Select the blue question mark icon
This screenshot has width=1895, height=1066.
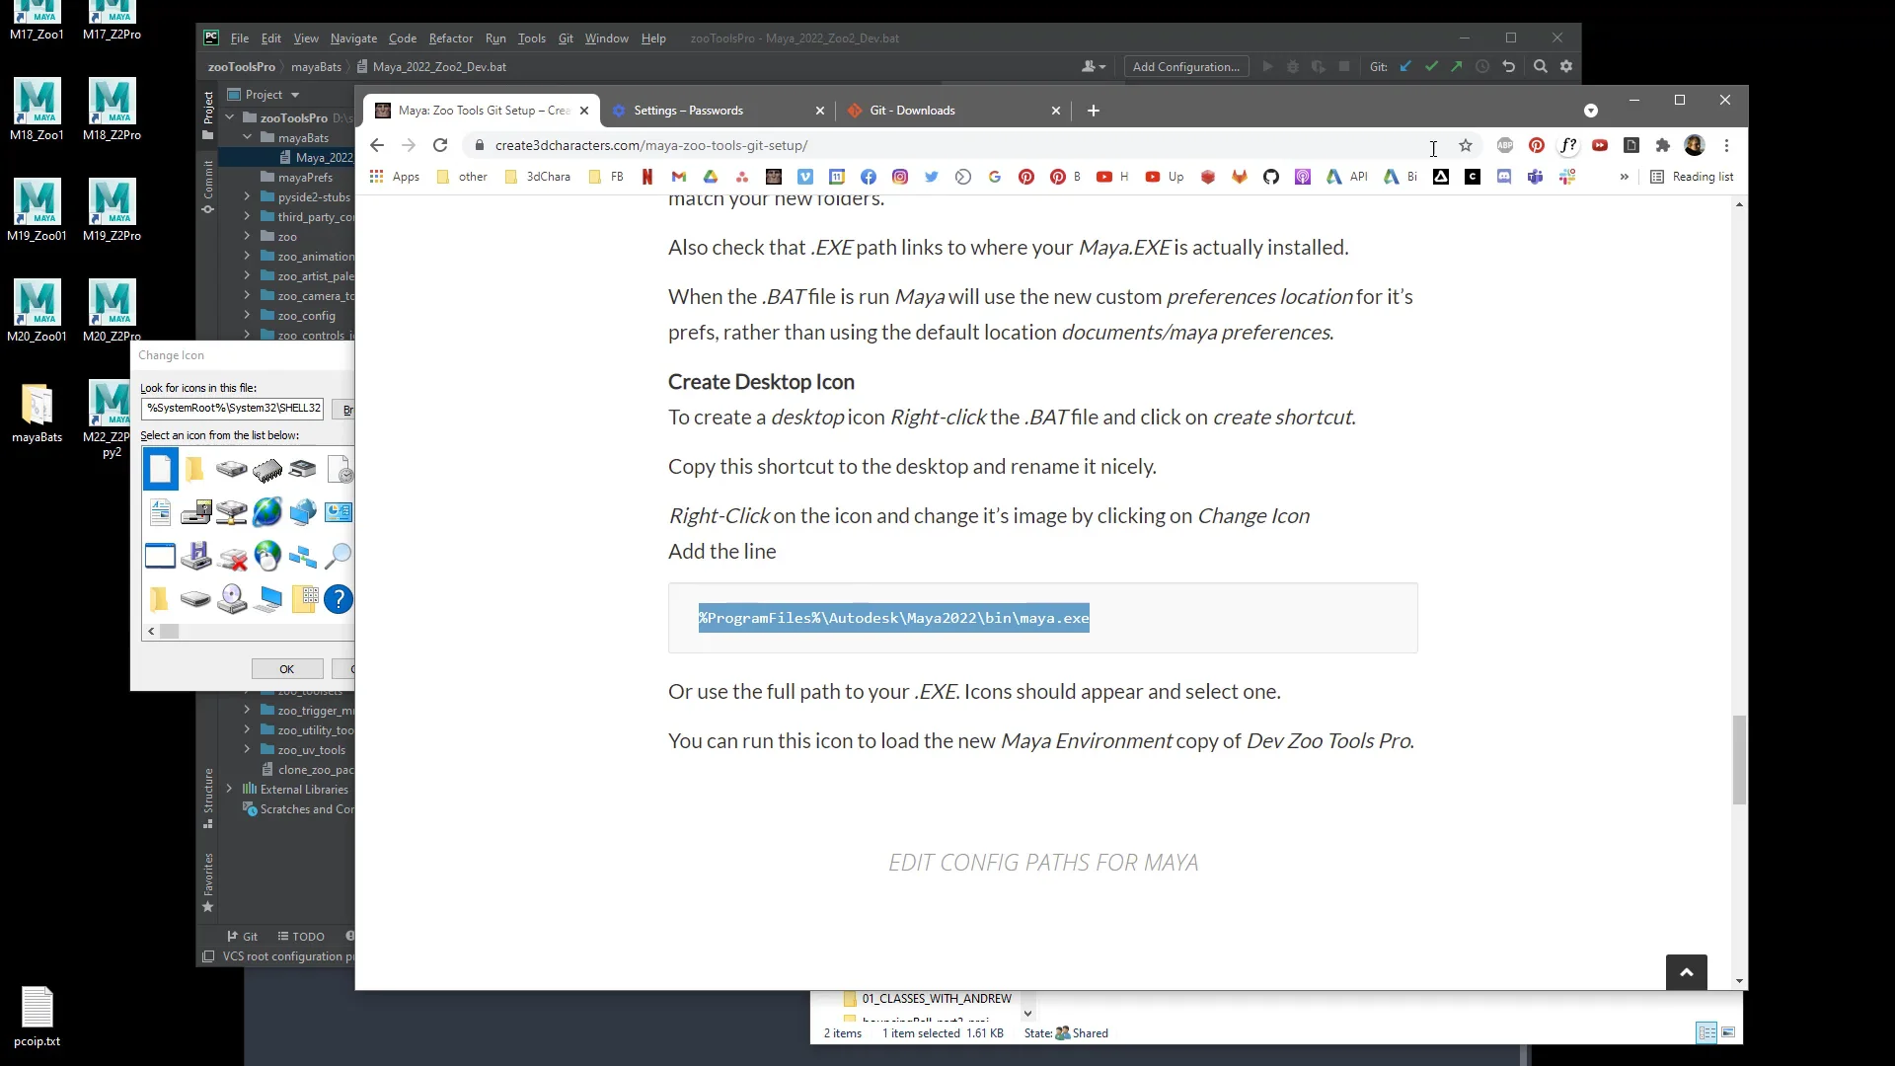[x=338, y=599]
